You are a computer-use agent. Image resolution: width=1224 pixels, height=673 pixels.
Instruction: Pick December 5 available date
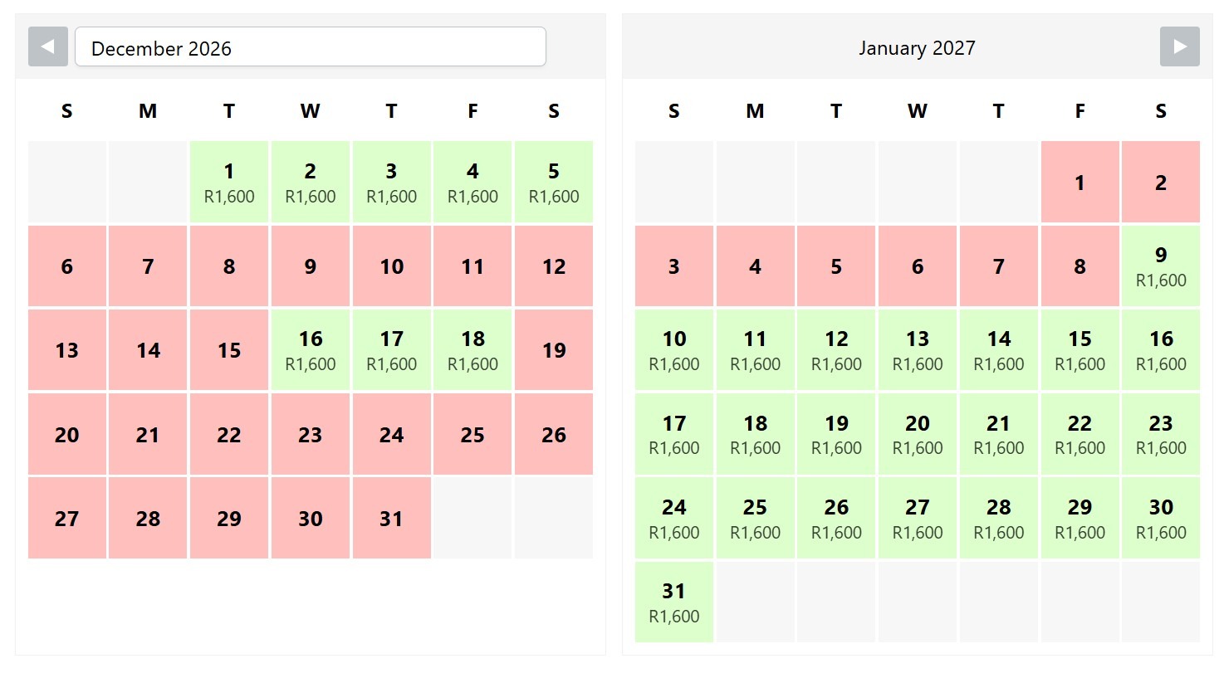554,182
